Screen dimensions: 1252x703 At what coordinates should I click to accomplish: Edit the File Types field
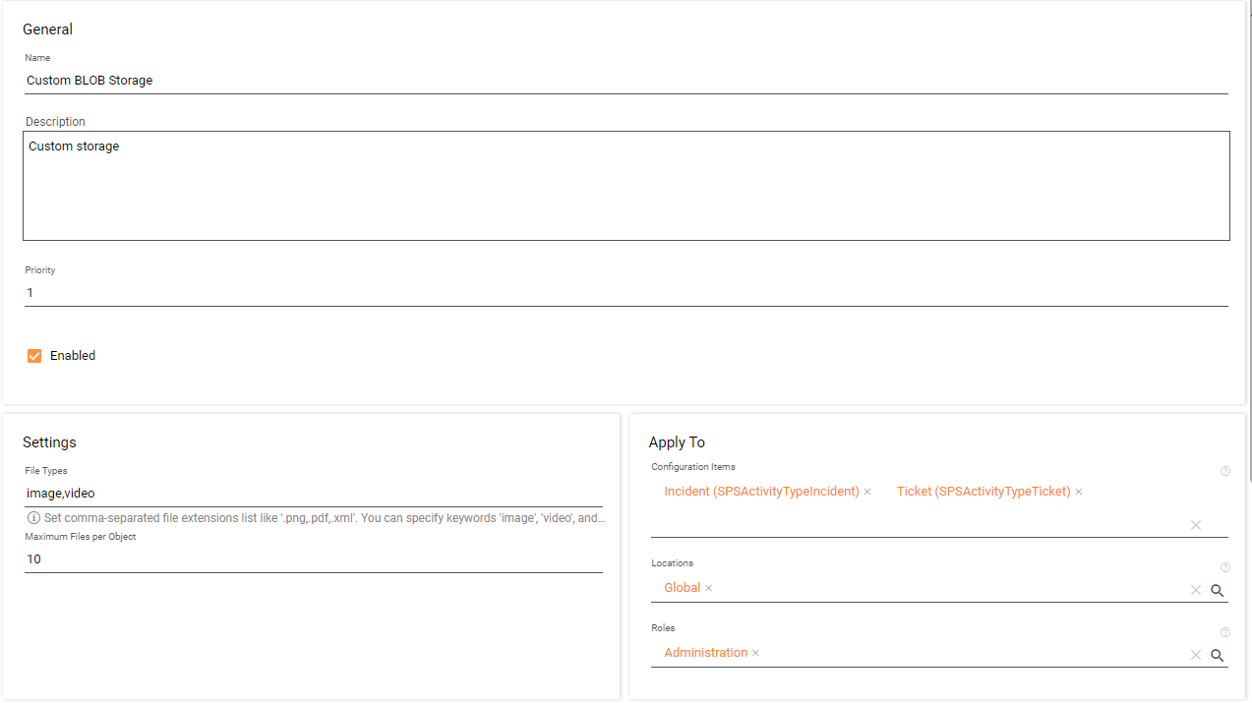[313, 494]
